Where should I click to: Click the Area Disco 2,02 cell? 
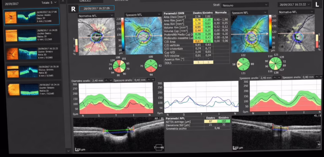click(208, 16)
